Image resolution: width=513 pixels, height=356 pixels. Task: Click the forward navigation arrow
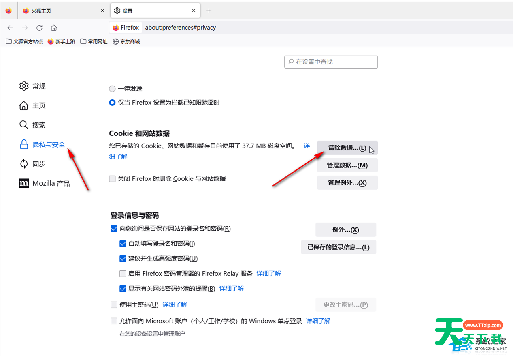click(25, 28)
